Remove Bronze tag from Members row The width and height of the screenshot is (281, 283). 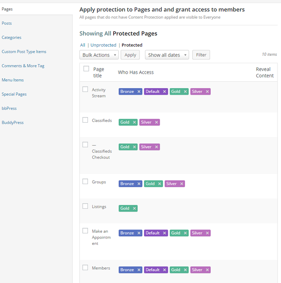click(x=139, y=270)
